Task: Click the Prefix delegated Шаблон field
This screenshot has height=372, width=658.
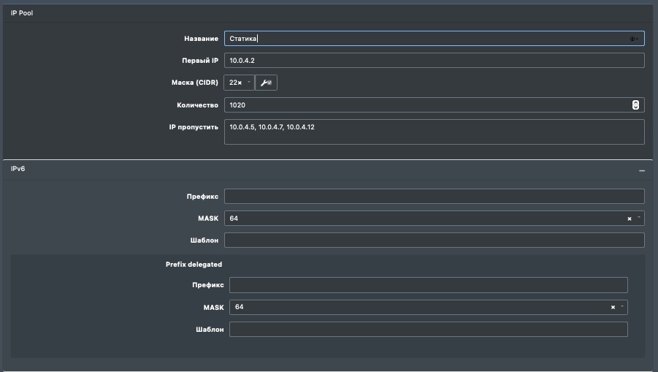Action: click(428, 330)
